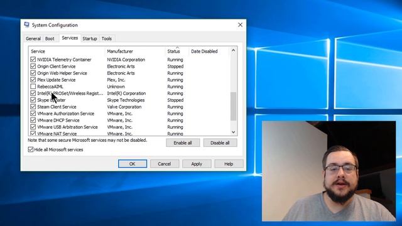Click the scroll up arrow in services list

(x=233, y=50)
